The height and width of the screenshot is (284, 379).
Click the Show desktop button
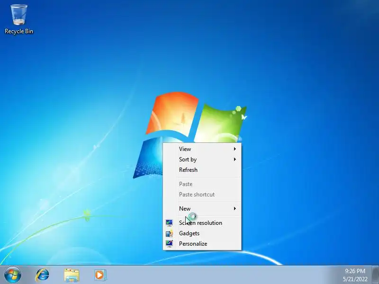point(375,275)
